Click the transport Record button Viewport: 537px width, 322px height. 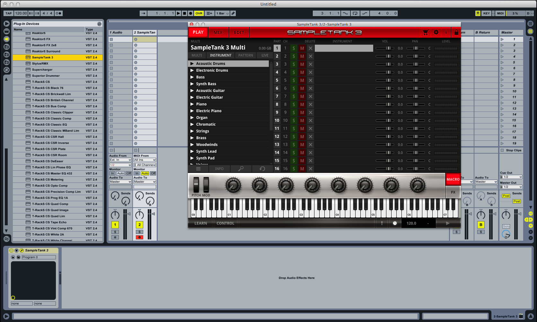coord(190,13)
